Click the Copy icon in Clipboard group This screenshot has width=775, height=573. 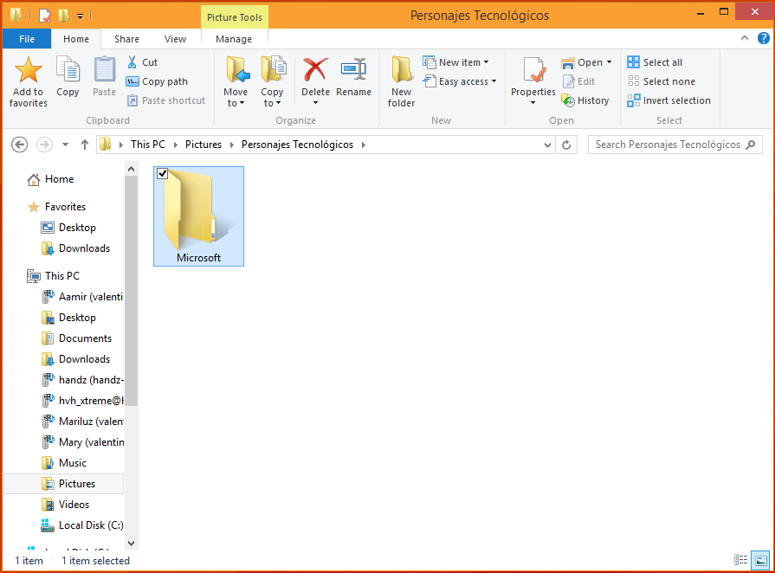coord(68,71)
